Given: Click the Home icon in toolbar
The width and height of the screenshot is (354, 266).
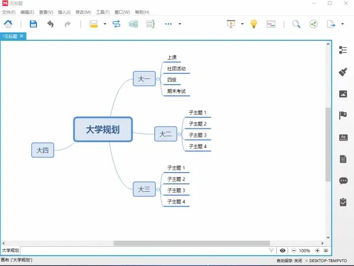Looking at the screenshot, I should point(8,24).
